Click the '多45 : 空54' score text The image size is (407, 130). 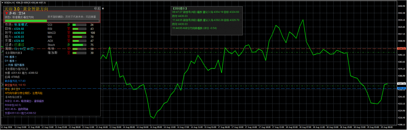click(x=17, y=13)
